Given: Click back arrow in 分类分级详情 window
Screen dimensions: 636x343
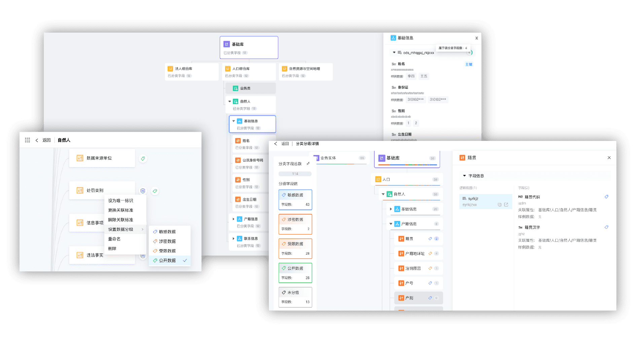Looking at the screenshot, I should 276,144.
